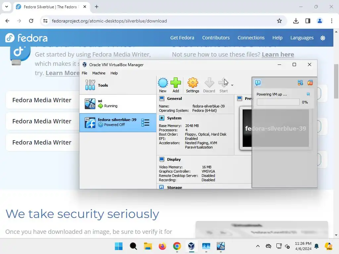
Task: Select the fedora-silverblue-39 virtual machine
Action: tap(118, 122)
